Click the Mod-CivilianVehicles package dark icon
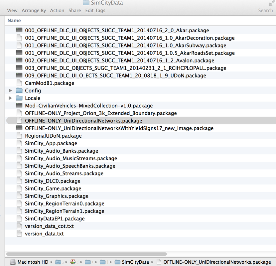 click(x=19, y=105)
